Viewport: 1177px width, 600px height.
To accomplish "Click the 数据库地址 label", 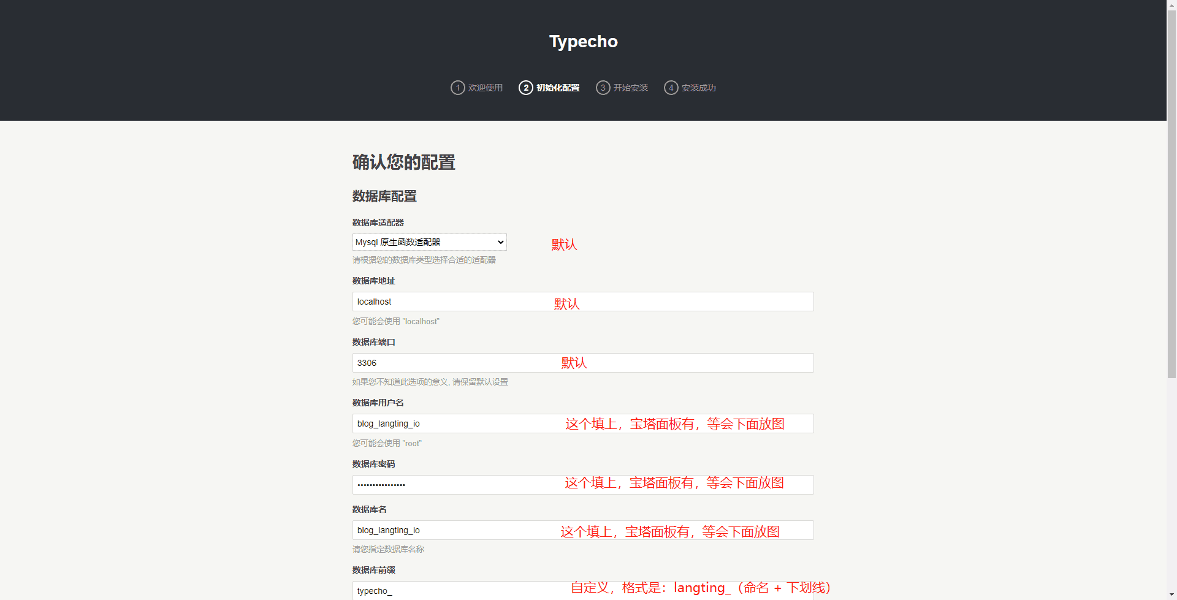I will [x=374, y=281].
